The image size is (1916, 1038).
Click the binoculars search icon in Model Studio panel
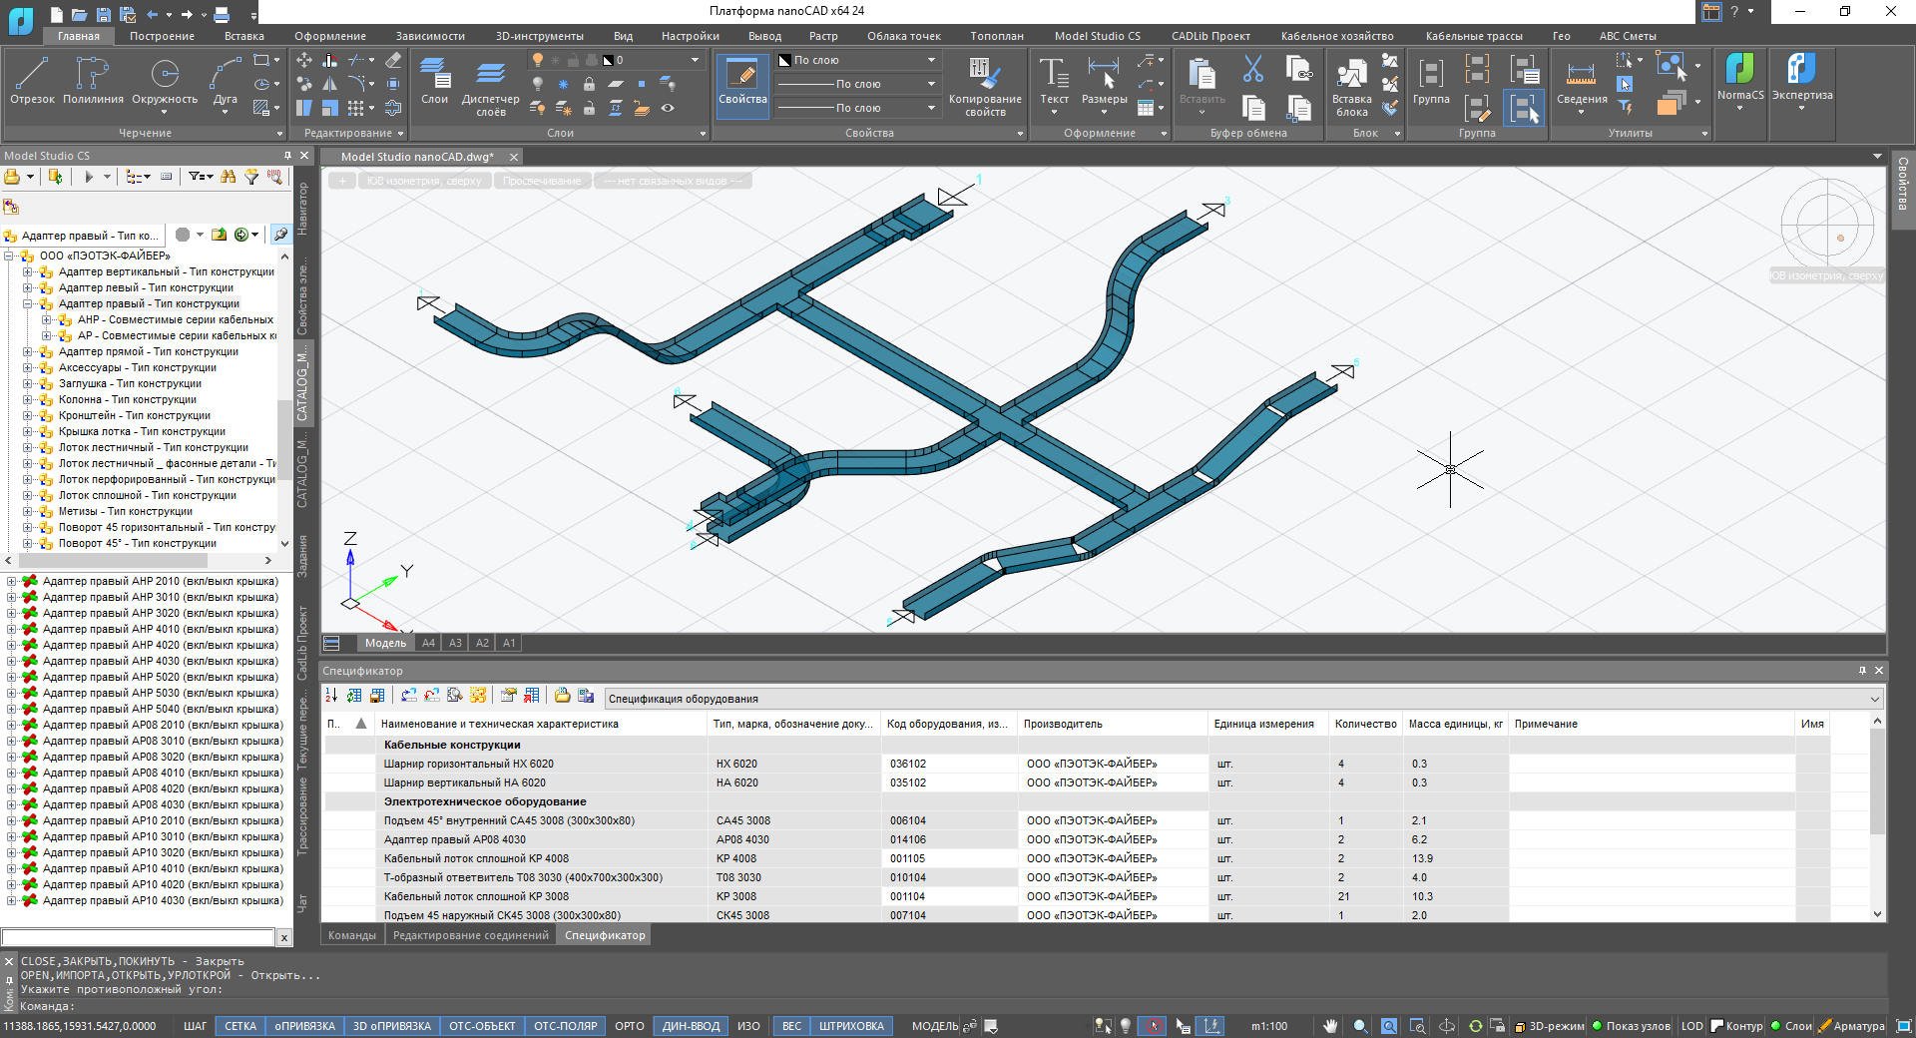coord(229,177)
